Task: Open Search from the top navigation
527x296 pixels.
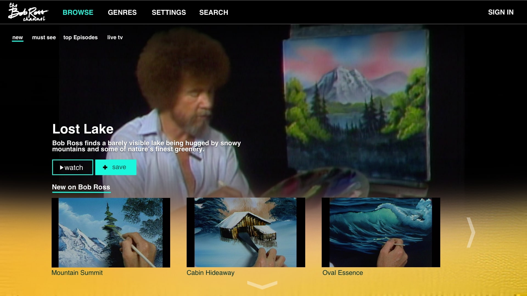Action: tap(214, 12)
